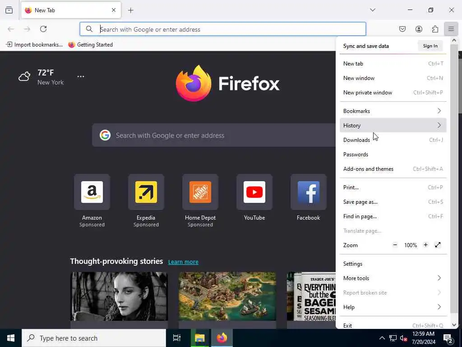The image size is (462, 347).
Task: Close the hamburger application menu button
Action: [451, 29]
